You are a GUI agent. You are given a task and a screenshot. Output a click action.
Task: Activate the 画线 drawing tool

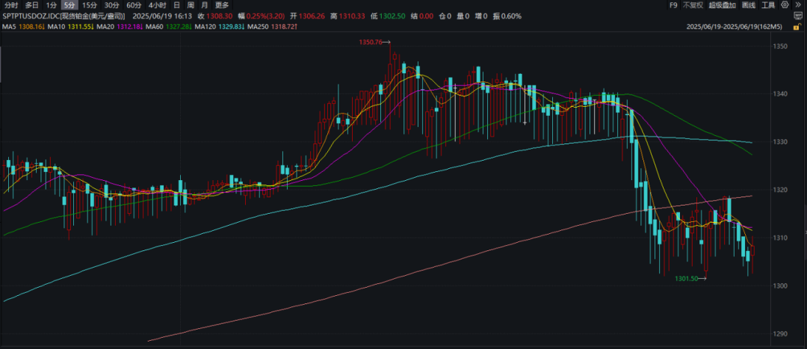pyautogui.click(x=748, y=5)
